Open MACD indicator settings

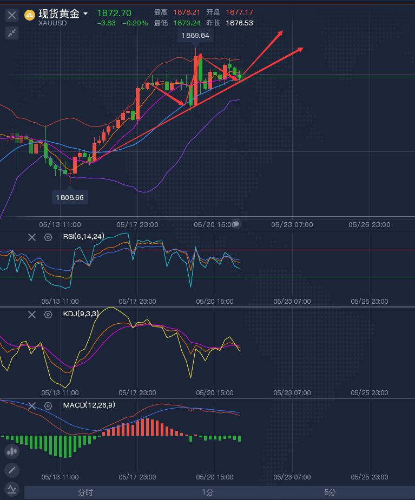tap(48, 405)
